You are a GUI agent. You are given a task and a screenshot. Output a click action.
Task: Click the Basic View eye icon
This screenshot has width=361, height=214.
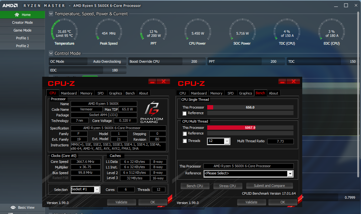tap(13, 207)
